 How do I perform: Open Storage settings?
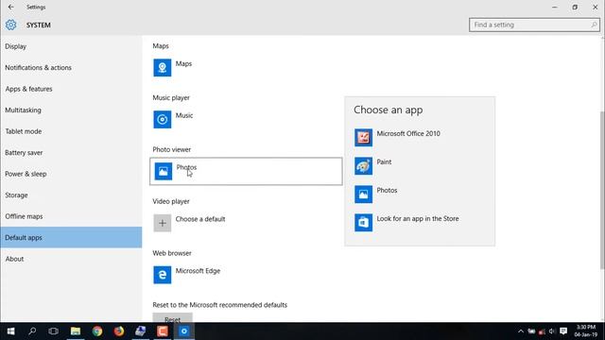(71, 195)
